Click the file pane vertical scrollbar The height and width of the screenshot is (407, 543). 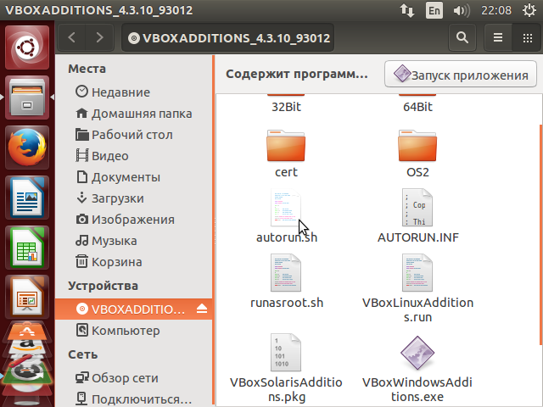pos(540,235)
